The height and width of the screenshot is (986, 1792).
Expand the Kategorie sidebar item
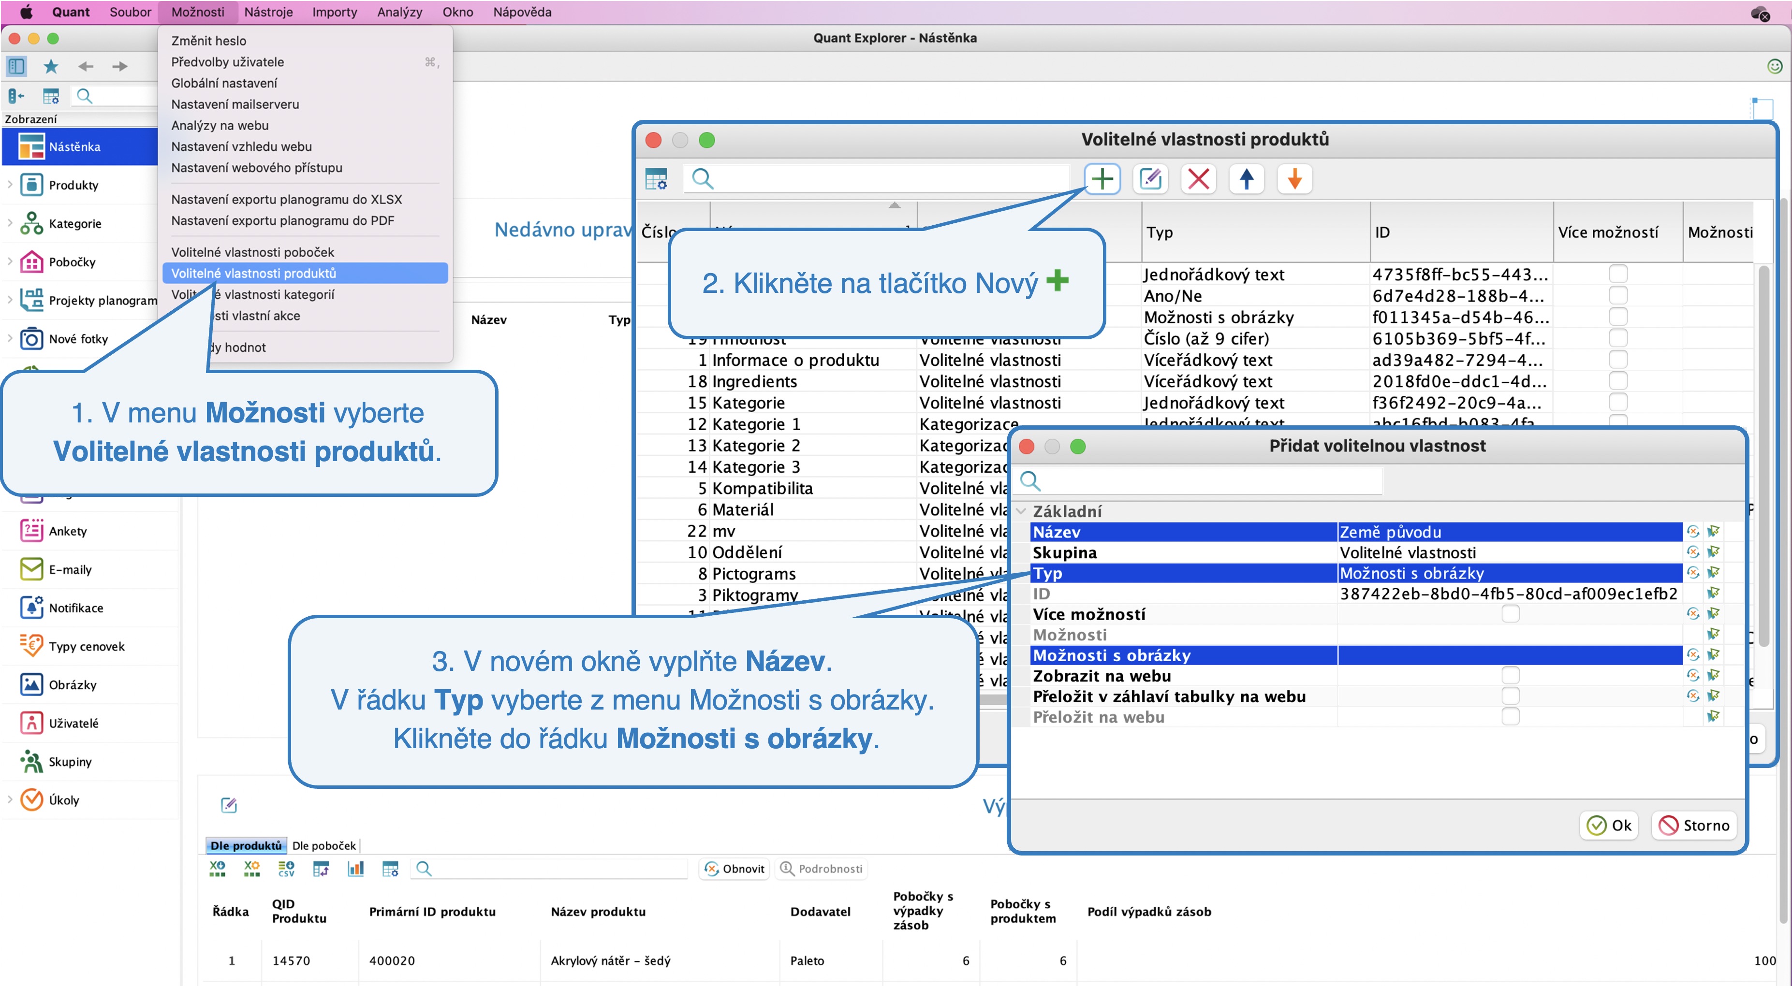(10, 223)
